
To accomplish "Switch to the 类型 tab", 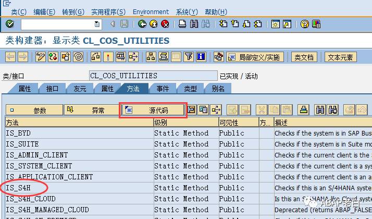I will pyautogui.click(x=190, y=89).
